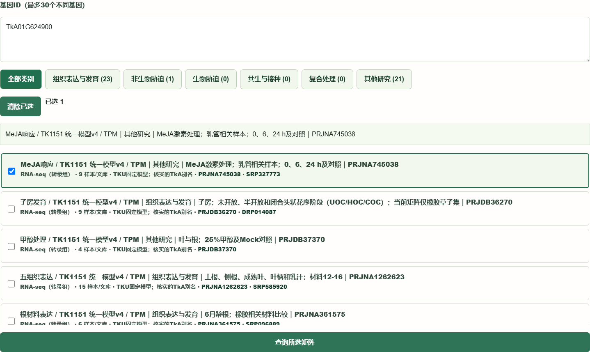
Task: Check the 五组织表达 PRJNA1262623 checkbox
Action: [11, 284]
